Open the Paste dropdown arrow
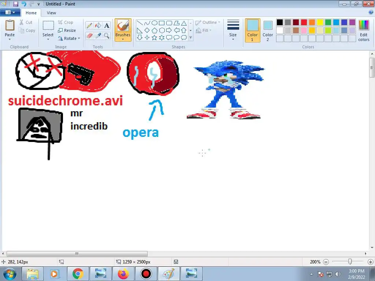 click(10, 40)
